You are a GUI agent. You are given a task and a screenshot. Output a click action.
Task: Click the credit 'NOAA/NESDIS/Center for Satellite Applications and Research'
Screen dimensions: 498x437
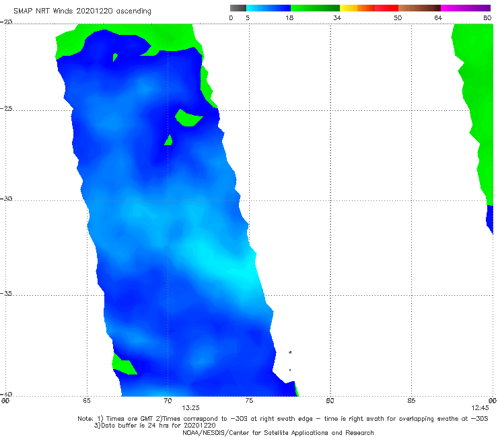click(278, 432)
